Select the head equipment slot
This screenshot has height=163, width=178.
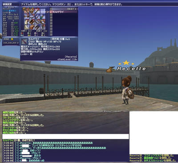click(x=26, y=16)
